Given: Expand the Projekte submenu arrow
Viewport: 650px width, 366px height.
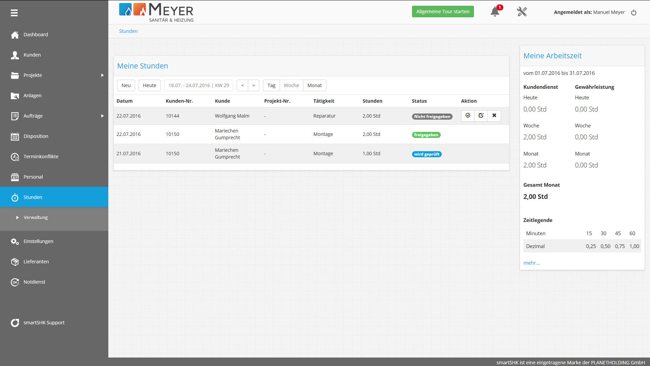Looking at the screenshot, I should 102,75.
